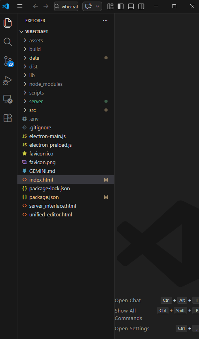Screen dimensions: 199x339
Task: Click the markdown arrow icon of GEMINI.md
Action: pyautogui.click(x=25, y=171)
